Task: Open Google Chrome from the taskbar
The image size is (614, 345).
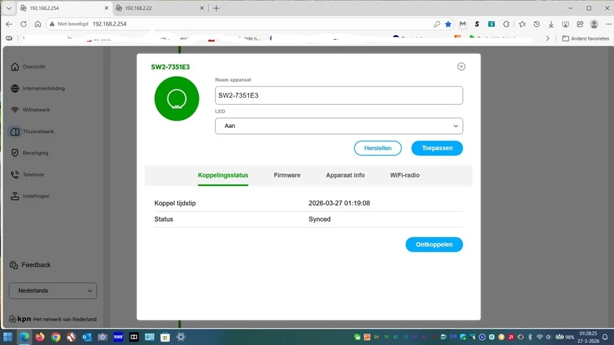Action: pos(56,337)
